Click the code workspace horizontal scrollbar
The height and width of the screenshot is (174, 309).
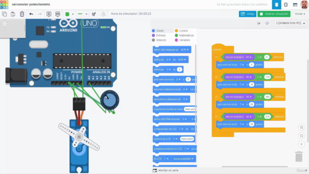[254, 167]
